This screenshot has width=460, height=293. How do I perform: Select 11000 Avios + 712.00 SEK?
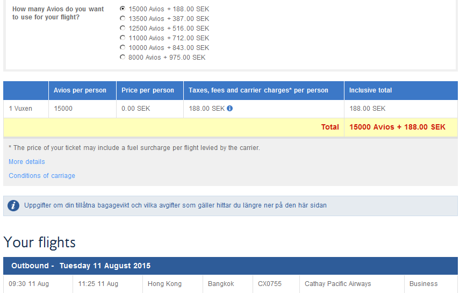(123, 38)
